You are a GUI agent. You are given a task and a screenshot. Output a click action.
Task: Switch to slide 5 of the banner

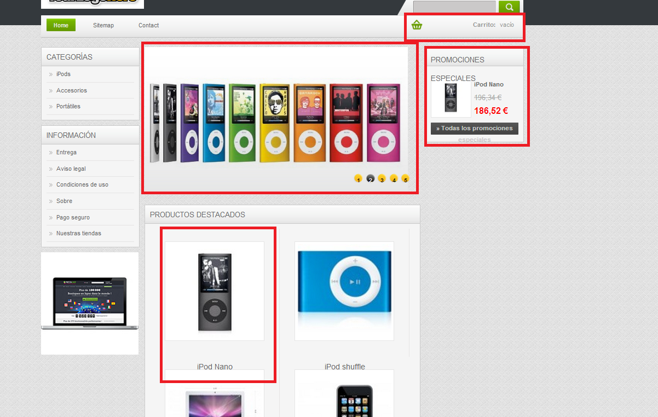point(405,178)
